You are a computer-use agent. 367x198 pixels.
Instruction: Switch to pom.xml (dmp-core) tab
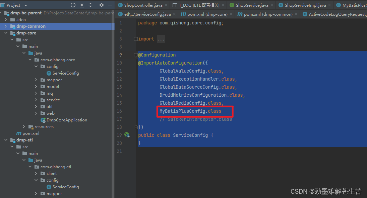207,14
